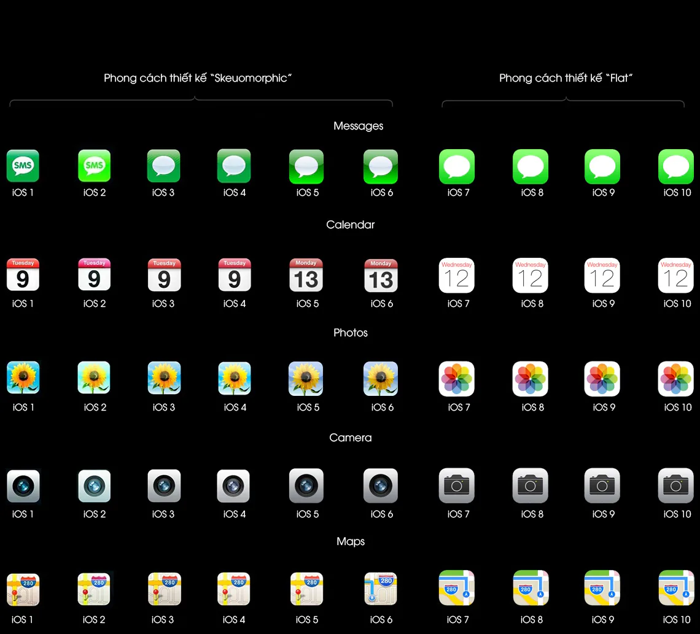Select the iOS 8 Photos icon
The width and height of the screenshot is (700, 634).
[x=531, y=379]
